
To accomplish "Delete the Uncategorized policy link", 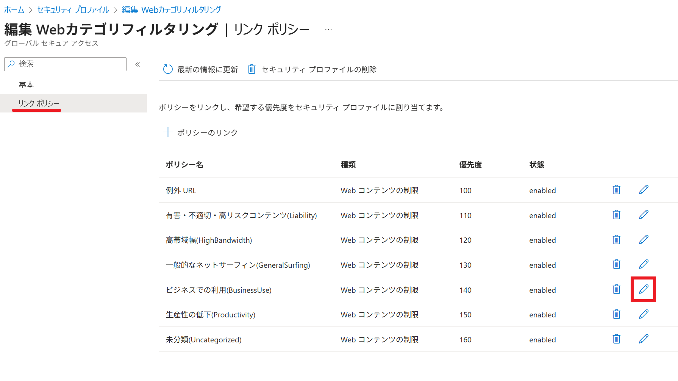I will [617, 339].
